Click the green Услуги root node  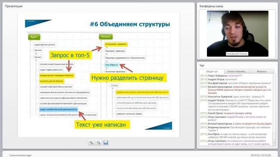tap(106, 37)
